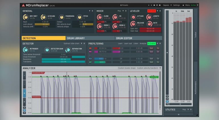Expand the Toolbar side panel
This screenshot has height=120, width=219.
(195, 35)
